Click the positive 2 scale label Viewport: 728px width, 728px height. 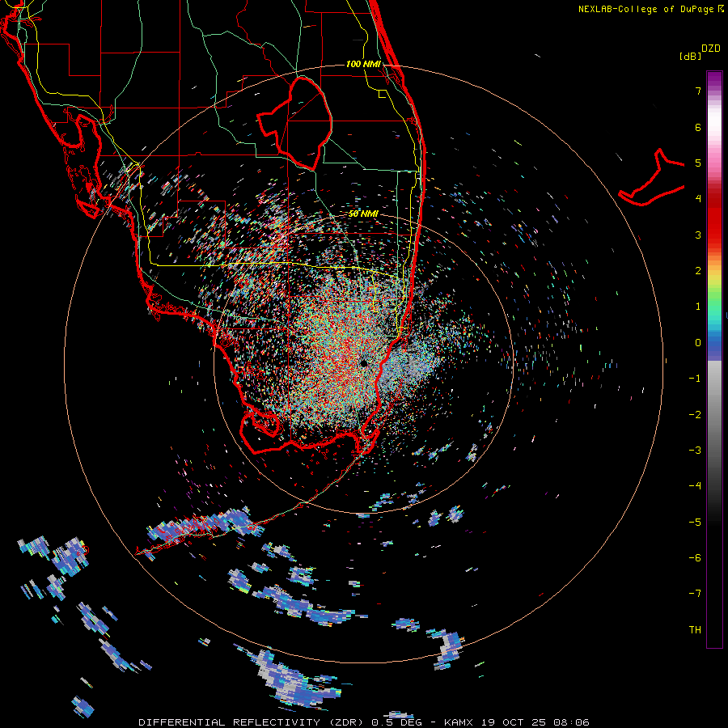coord(698,271)
